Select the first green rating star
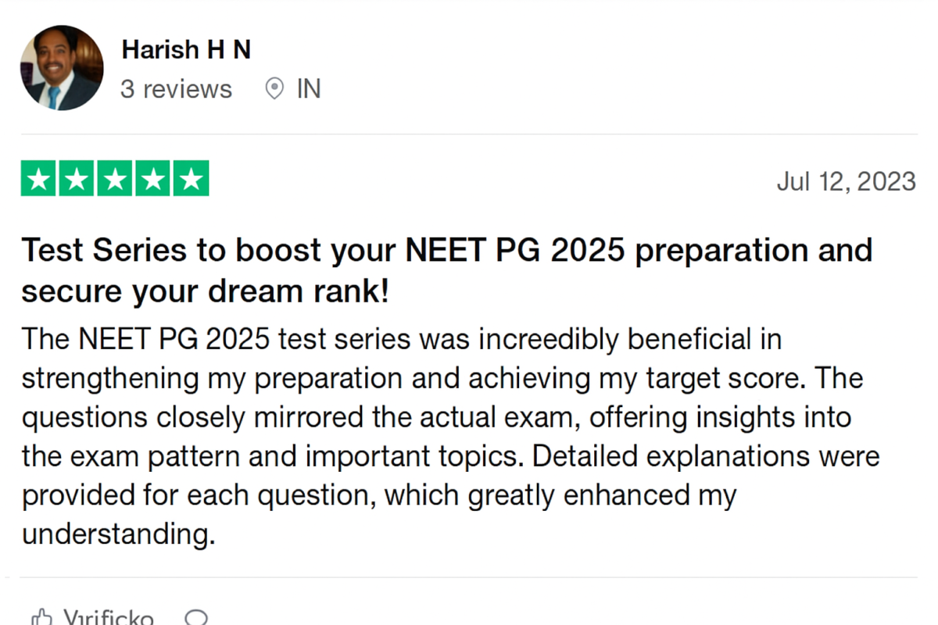 coord(40,178)
